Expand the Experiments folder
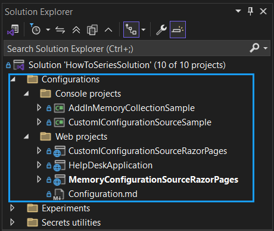Viewport: 274px width, 231px height. point(13,208)
